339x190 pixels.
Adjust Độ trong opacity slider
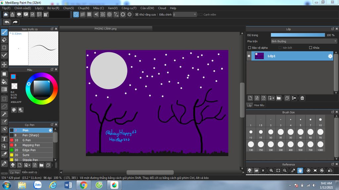pyautogui.click(x=298, y=35)
